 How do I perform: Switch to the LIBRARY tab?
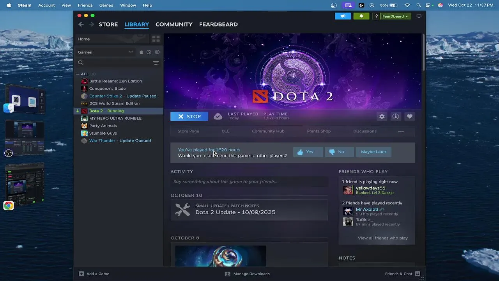coord(136,24)
